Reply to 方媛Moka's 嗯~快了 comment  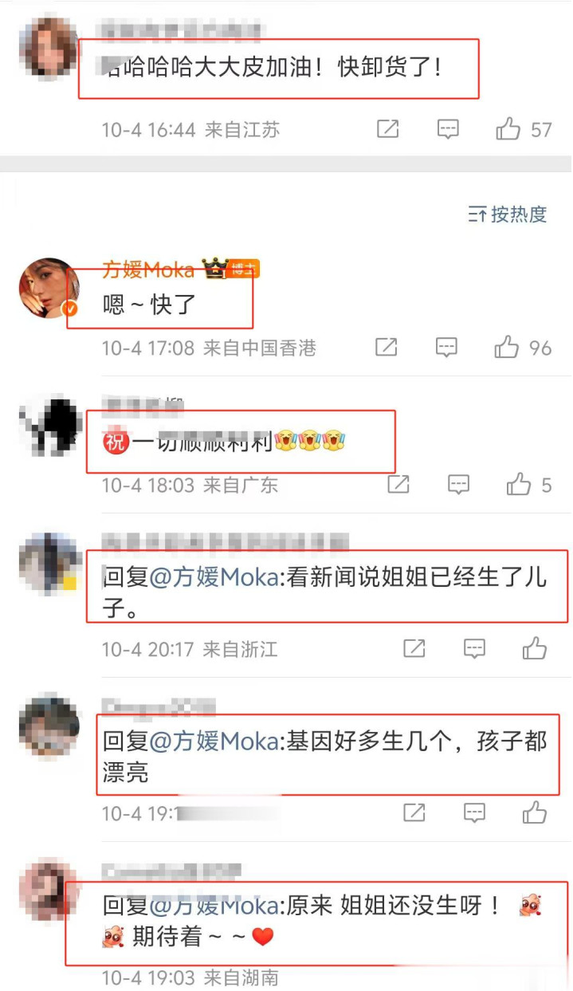point(447,347)
